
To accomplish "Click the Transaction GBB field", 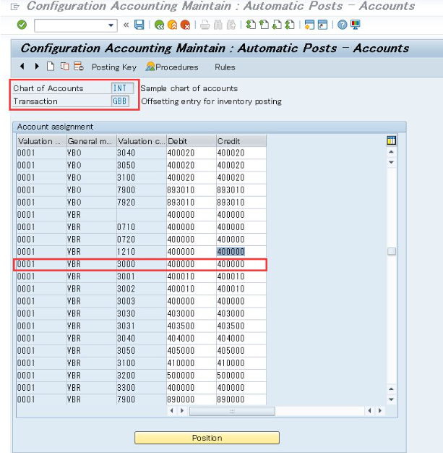I will click(120, 101).
